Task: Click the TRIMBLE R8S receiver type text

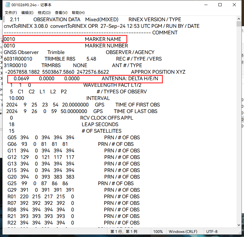Action: point(60,59)
